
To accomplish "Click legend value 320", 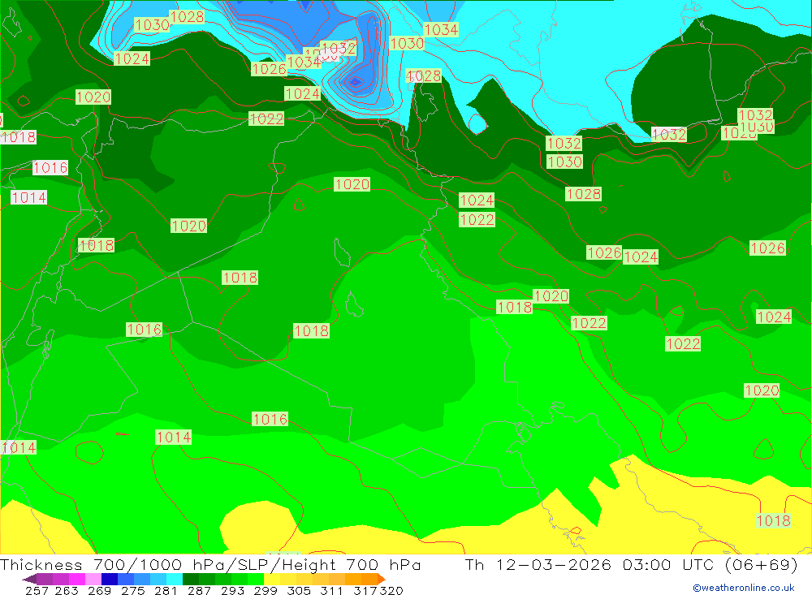I will point(391,590).
